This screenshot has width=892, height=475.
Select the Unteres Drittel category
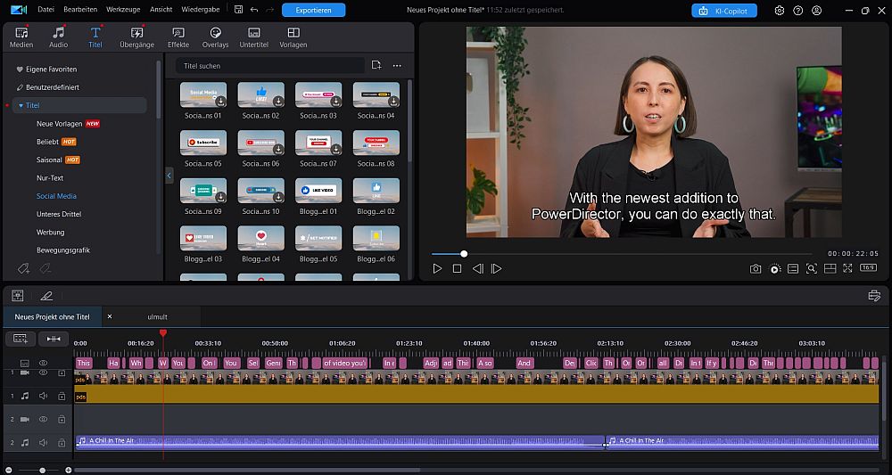(59, 214)
